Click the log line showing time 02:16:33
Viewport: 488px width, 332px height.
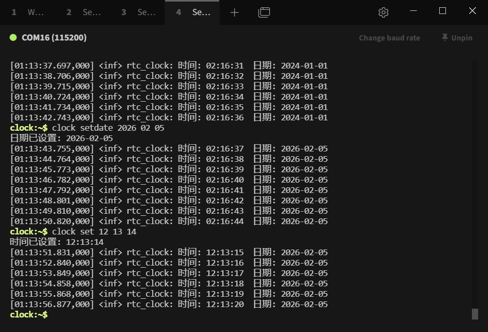(x=169, y=87)
